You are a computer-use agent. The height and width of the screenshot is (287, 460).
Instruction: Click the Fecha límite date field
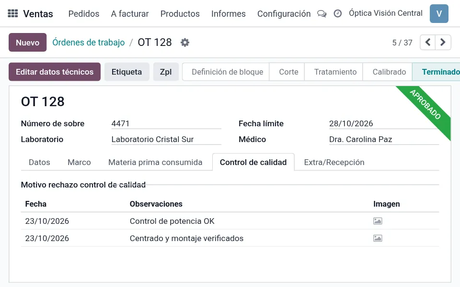pyautogui.click(x=384, y=123)
